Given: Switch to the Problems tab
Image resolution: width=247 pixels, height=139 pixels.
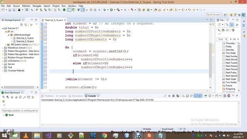Looking at the screenshot, I should coord(47,96).
